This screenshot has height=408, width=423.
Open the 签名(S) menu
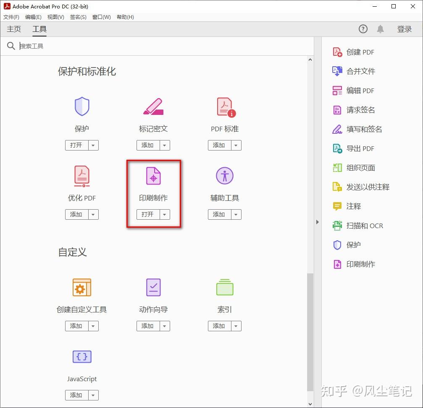(78, 17)
